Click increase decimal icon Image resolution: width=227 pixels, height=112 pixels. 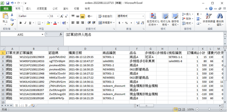point(138,23)
